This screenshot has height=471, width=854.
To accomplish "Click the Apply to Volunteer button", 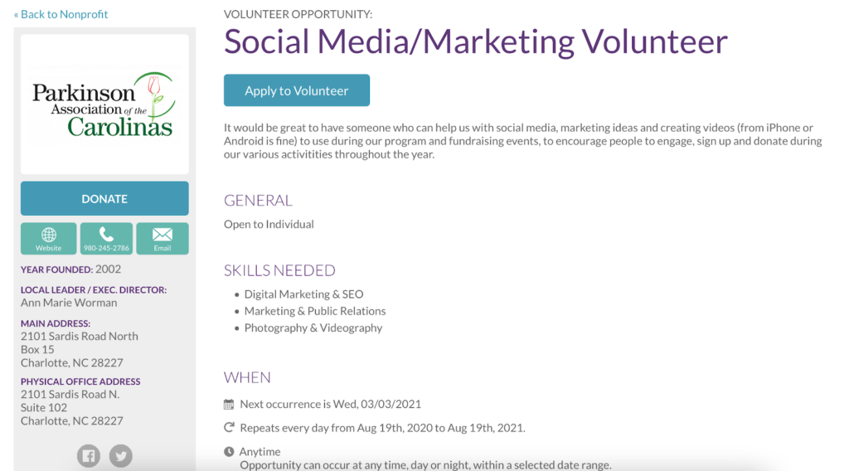I will pos(297,90).
